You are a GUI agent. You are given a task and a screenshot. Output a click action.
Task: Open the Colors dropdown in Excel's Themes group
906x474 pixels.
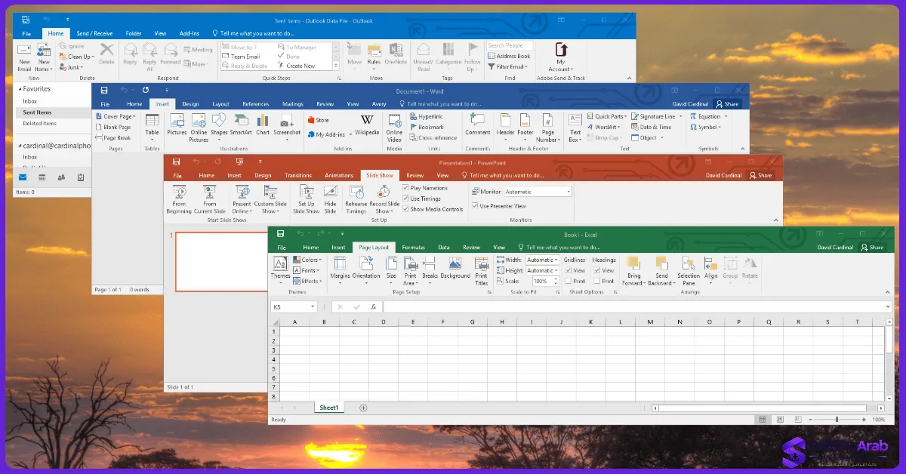click(307, 260)
